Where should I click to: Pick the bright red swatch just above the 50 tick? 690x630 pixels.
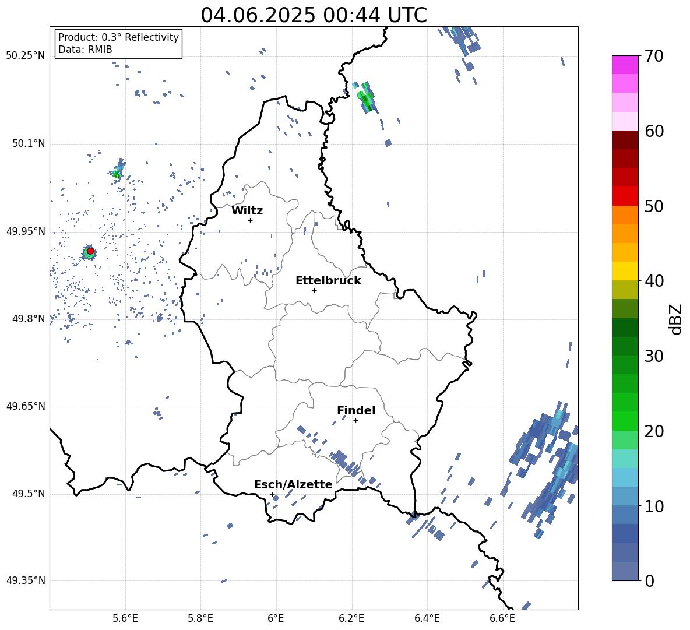(x=625, y=196)
